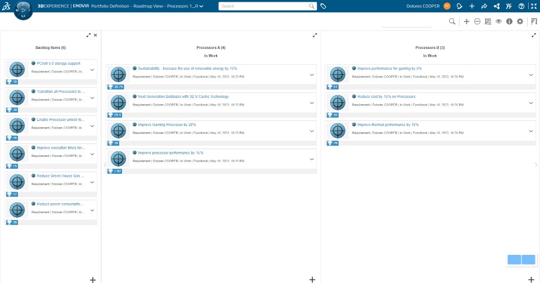Screen dimensions: 540x283
Task: Open the structure list view icon in toolbar
Action: tap(488, 21)
